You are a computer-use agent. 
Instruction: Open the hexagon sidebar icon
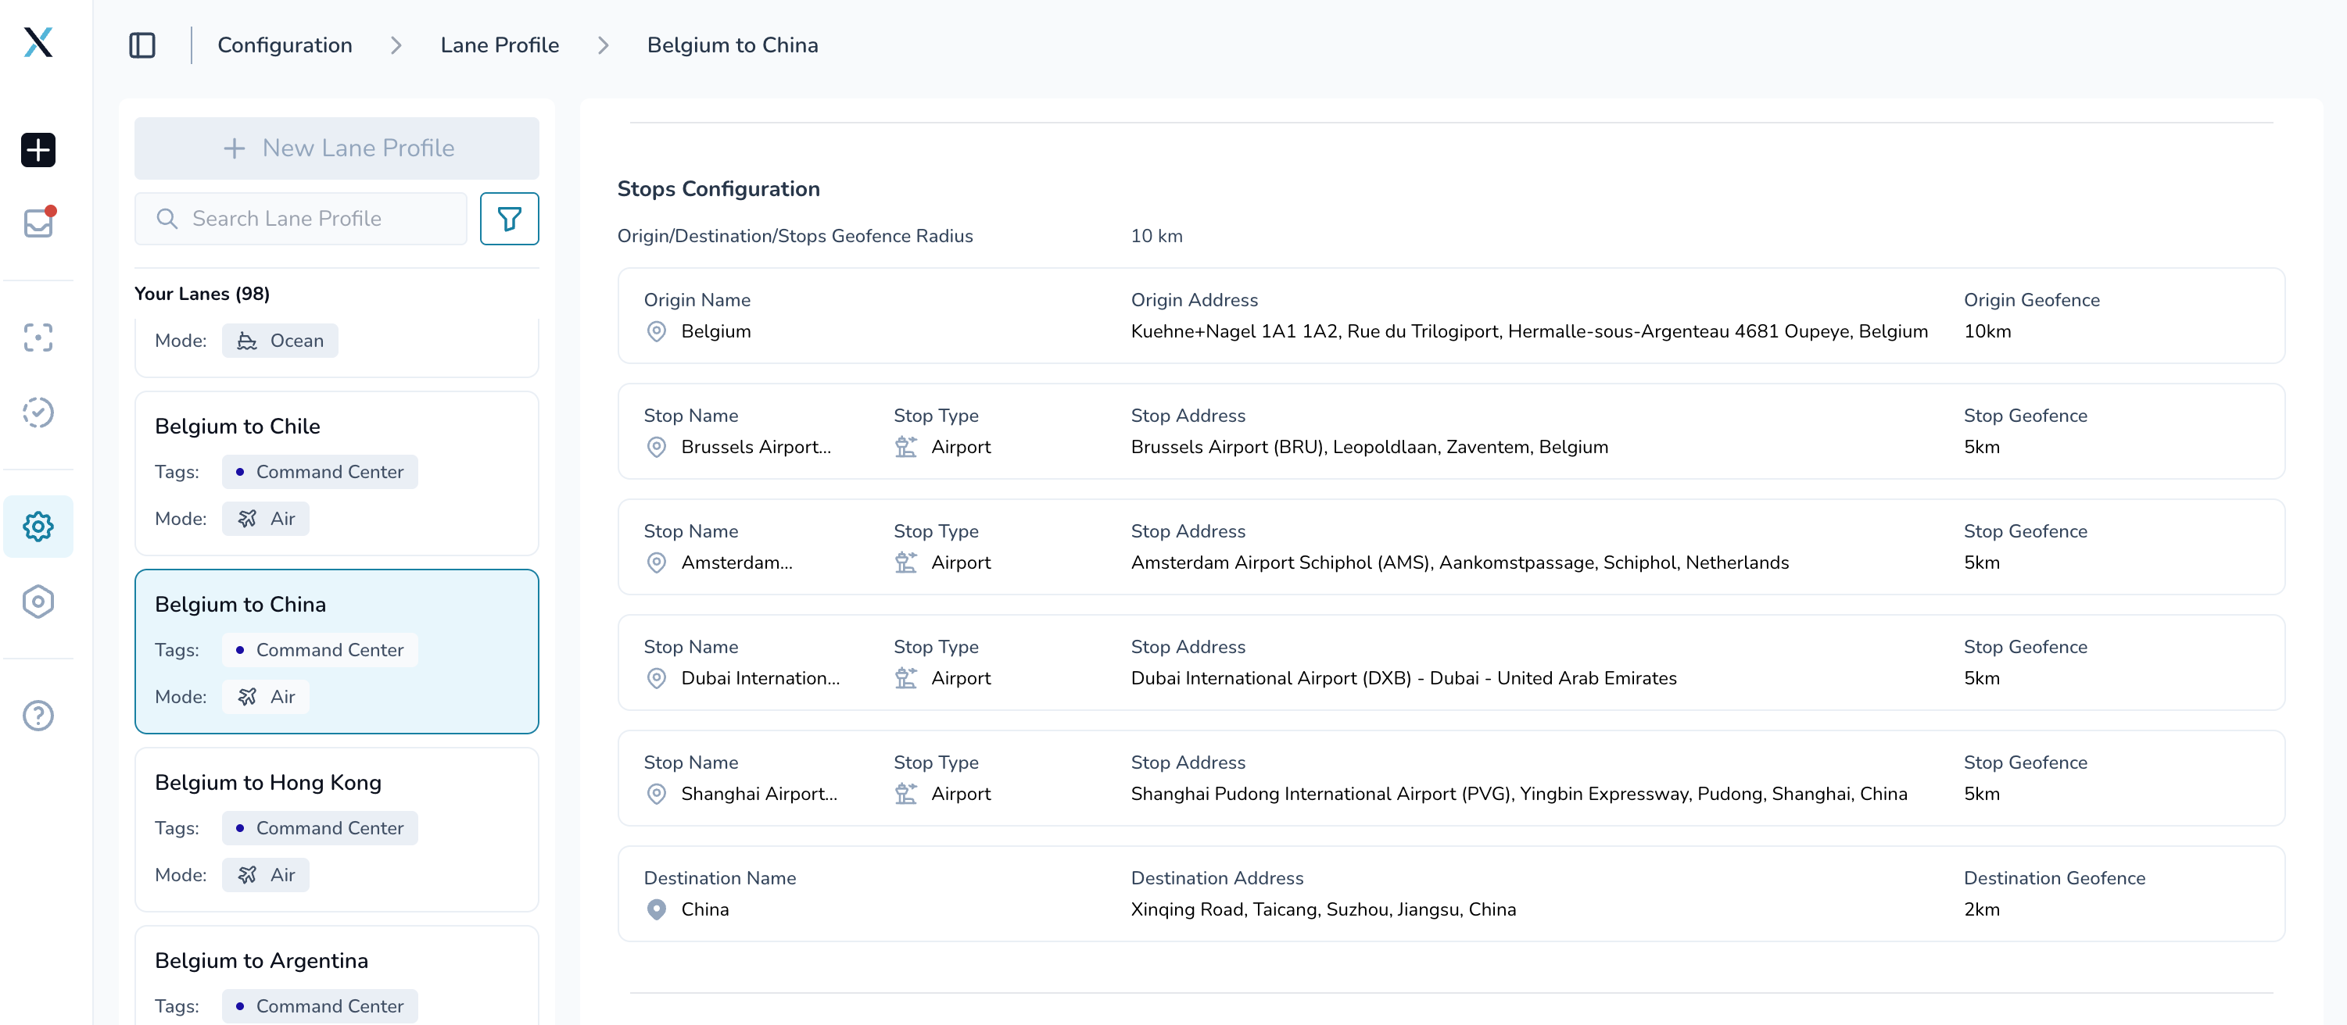pos(38,602)
